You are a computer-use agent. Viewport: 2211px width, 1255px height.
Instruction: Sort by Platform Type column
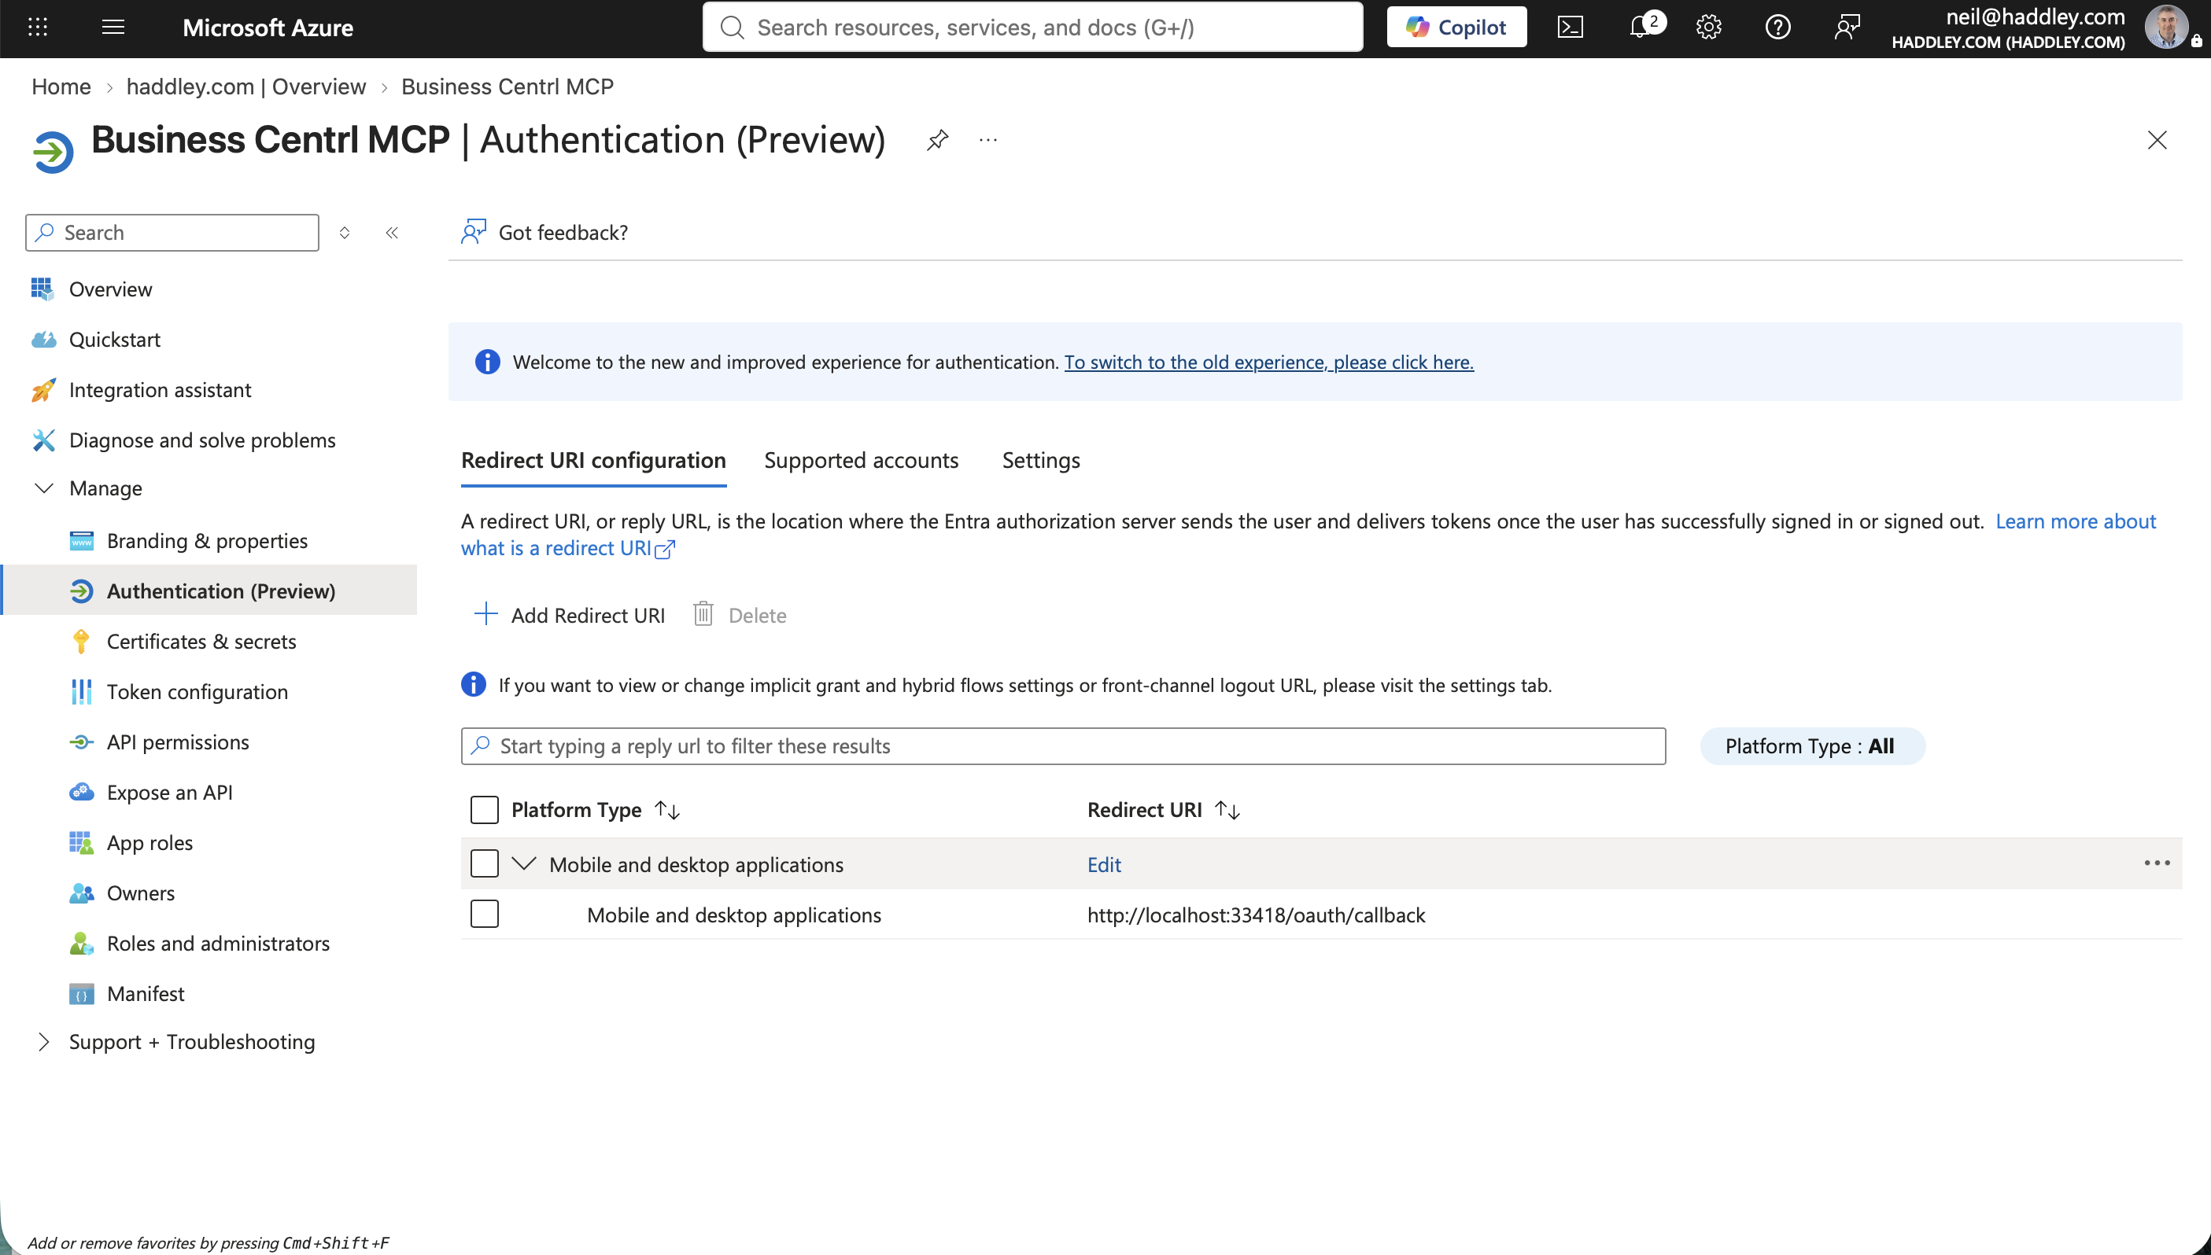pos(667,810)
